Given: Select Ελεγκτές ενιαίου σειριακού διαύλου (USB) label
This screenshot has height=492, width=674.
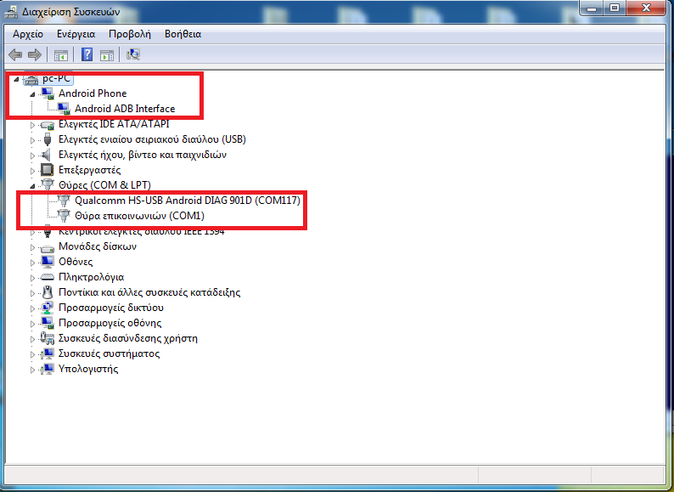Looking at the screenshot, I should (152, 139).
